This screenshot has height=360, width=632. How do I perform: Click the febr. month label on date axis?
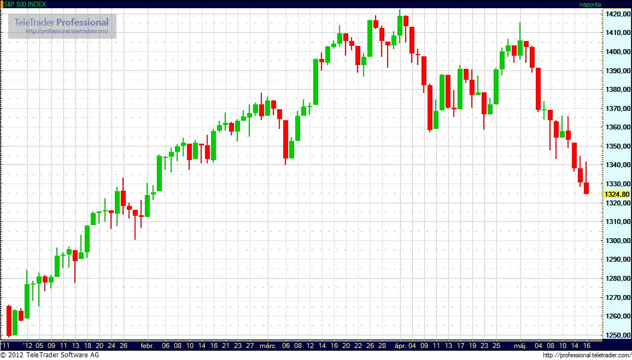(x=148, y=345)
